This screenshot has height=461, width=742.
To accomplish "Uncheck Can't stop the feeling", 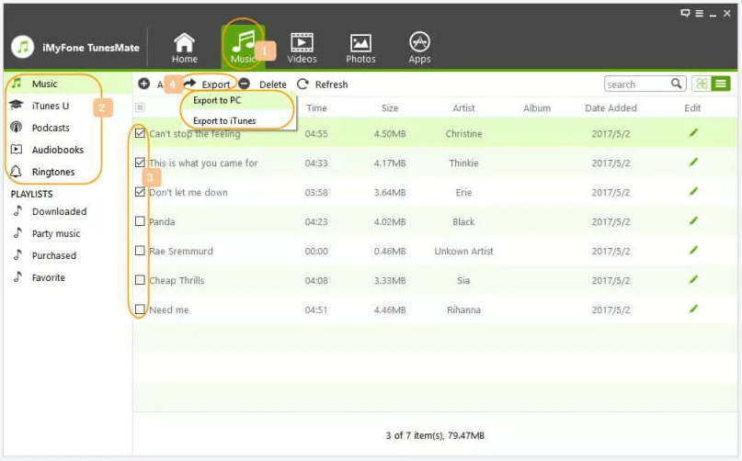I will pos(140,133).
